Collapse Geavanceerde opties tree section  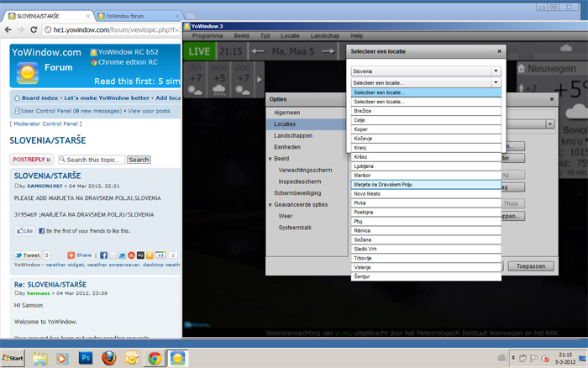point(270,205)
